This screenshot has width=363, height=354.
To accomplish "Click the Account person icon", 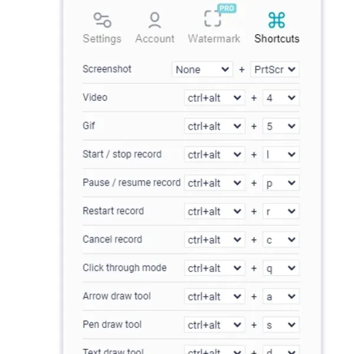I will [x=154, y=19].
